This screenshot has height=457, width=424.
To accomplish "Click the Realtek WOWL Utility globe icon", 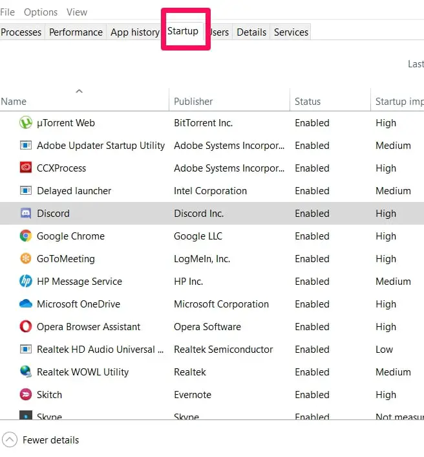I will tap(26, 372).
